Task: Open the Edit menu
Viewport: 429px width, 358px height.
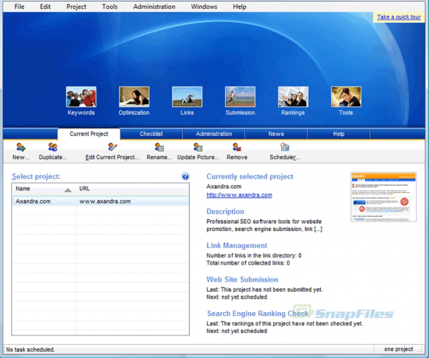Action: click(45, 7)
